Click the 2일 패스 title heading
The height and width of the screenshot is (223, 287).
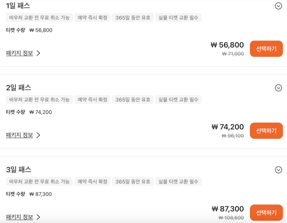[19, 88]
